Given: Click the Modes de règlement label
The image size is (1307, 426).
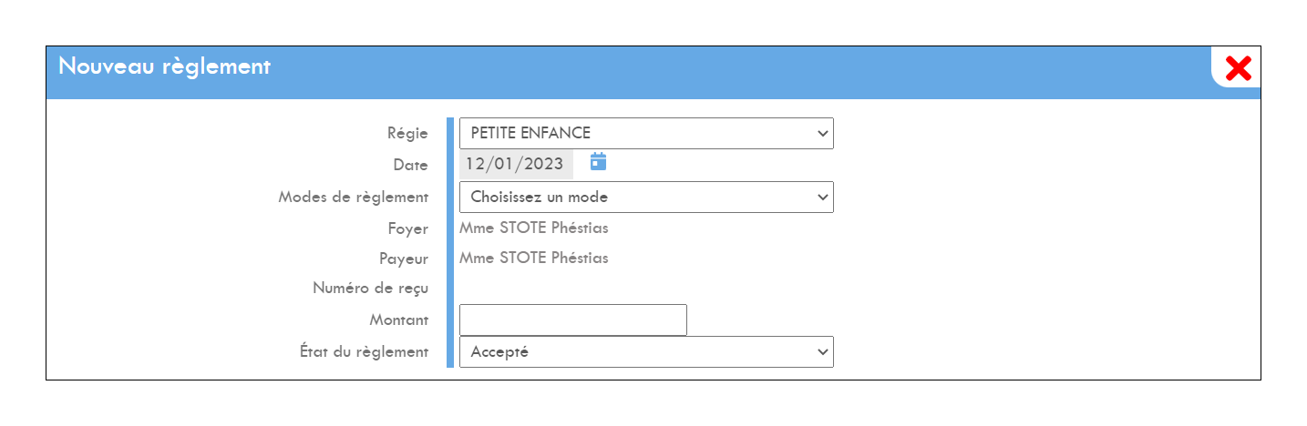Looking at the screenshot, I should [x=354, y=198].
